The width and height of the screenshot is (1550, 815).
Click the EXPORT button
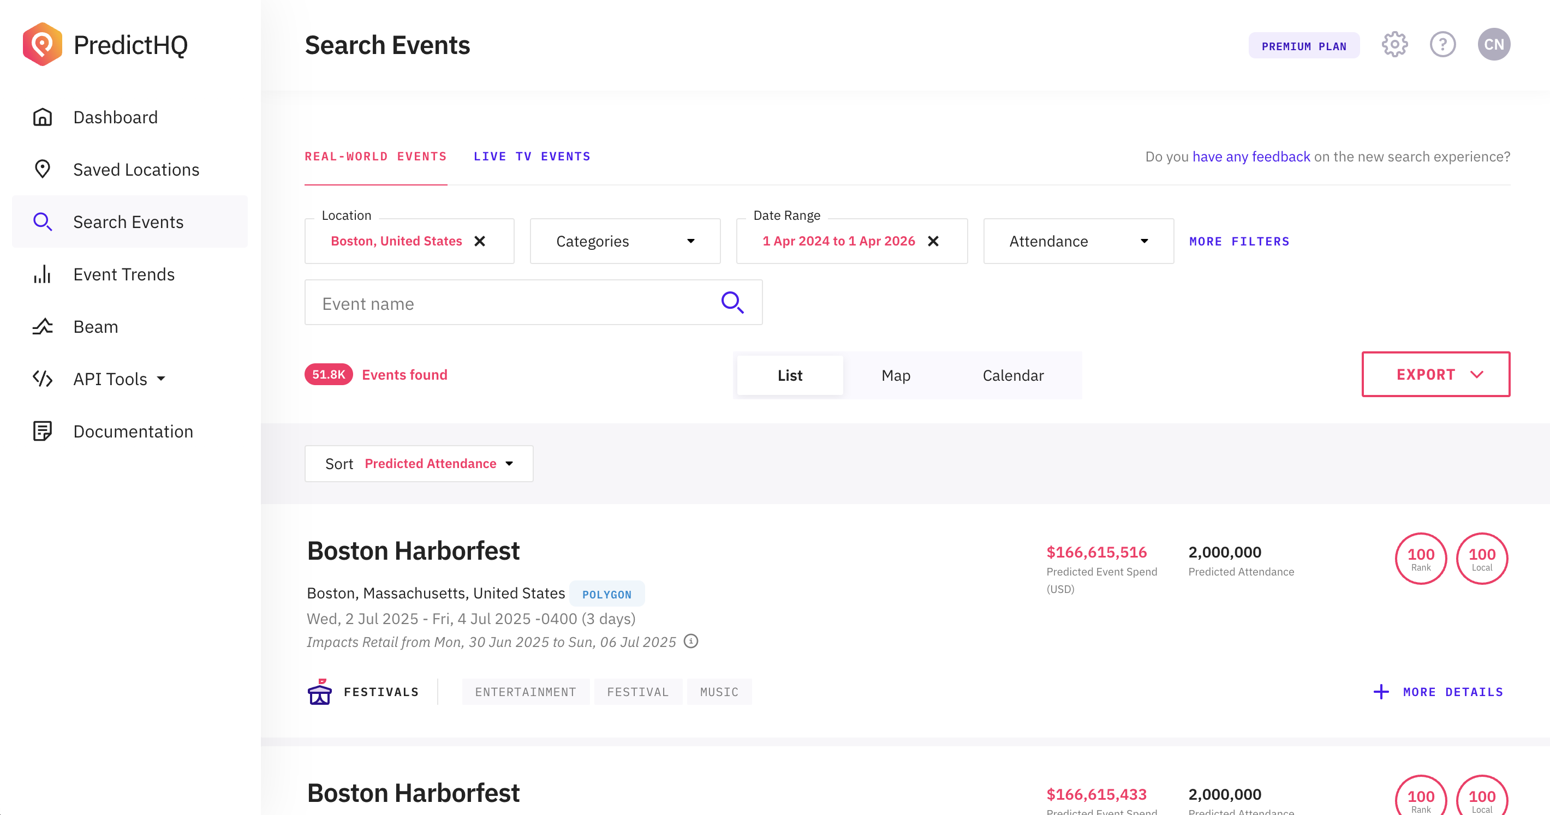coord(1436,374)
